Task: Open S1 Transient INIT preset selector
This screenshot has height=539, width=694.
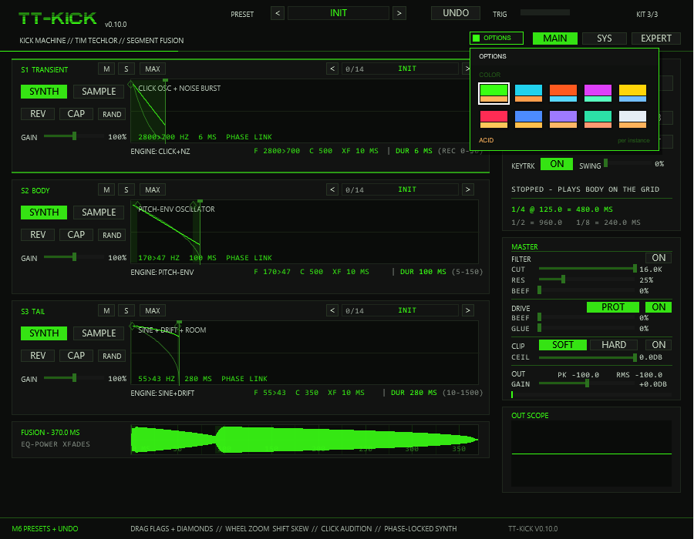Action: (400, 69)
